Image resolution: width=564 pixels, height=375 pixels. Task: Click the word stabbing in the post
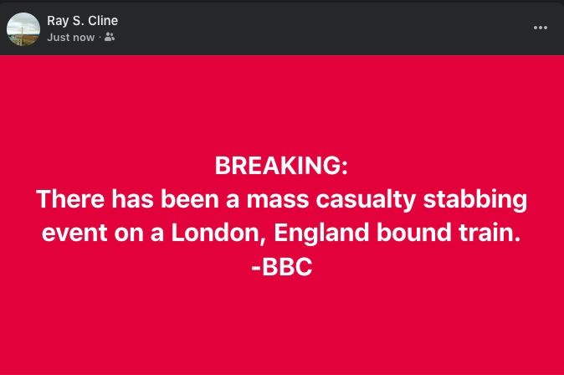pos(475,200)
